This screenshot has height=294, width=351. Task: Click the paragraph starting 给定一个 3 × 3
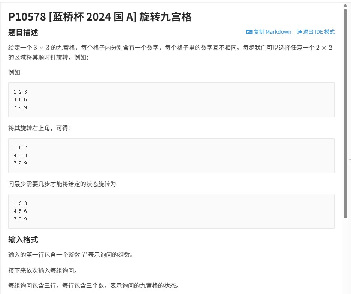pos(170,52)
